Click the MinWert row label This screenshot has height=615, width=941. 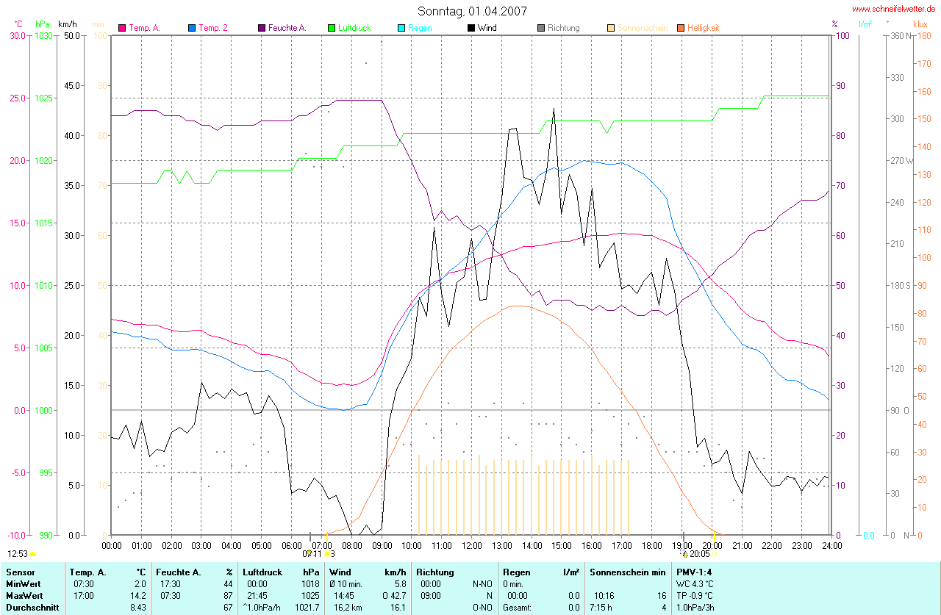(x=24, y=583)
